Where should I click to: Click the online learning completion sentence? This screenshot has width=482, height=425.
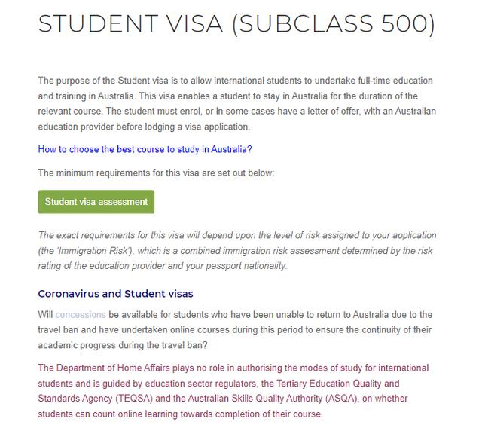coord(181,414)
